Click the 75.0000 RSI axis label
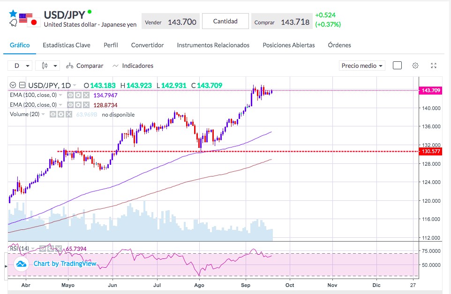Image resolution: width=451 pixels, height=294 pixels. pyautogui.click(x=431, y=251)
